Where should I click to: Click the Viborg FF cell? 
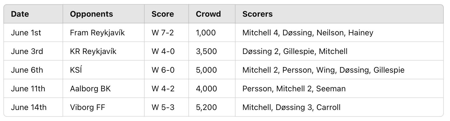click(87, 107)
